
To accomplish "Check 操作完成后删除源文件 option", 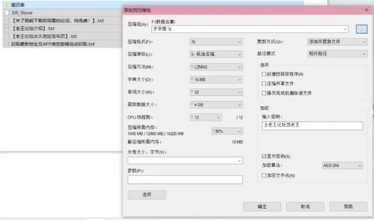I will (x=264, y=93).
